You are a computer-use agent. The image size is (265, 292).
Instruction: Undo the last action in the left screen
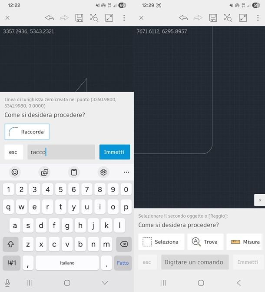(x=50, y=18)
